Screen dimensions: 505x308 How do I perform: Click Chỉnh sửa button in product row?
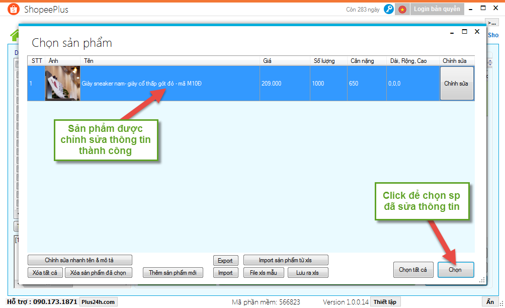pyautogui.click(x=456, y=84)
